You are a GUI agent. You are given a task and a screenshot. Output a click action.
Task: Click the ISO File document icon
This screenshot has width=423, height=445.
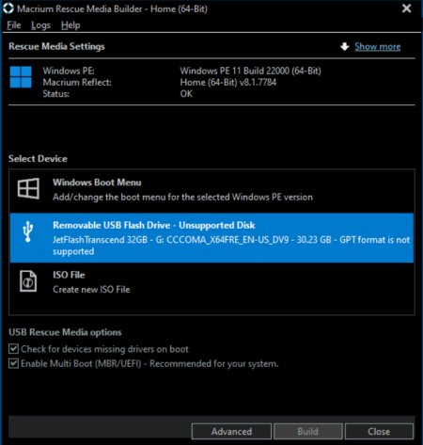[x=28, y=281]
